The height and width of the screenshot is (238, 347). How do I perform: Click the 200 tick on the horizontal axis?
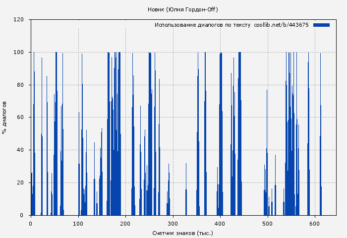pos(125,224)
